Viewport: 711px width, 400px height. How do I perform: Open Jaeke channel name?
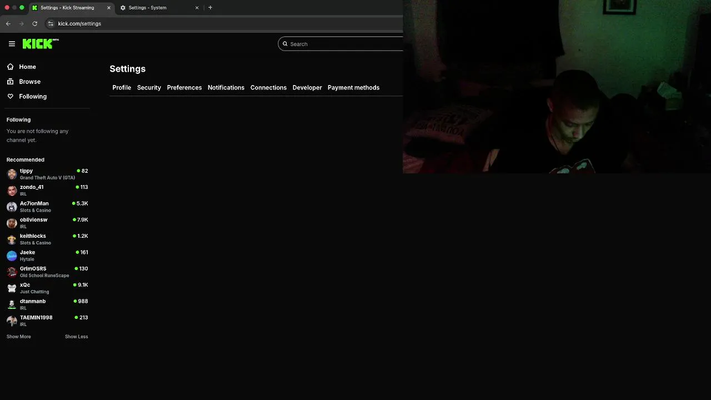tap(27, 252)
